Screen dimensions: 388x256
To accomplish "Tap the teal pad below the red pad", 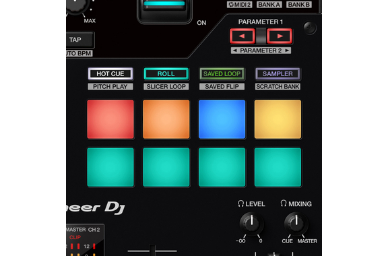I will tap(110, 167).
